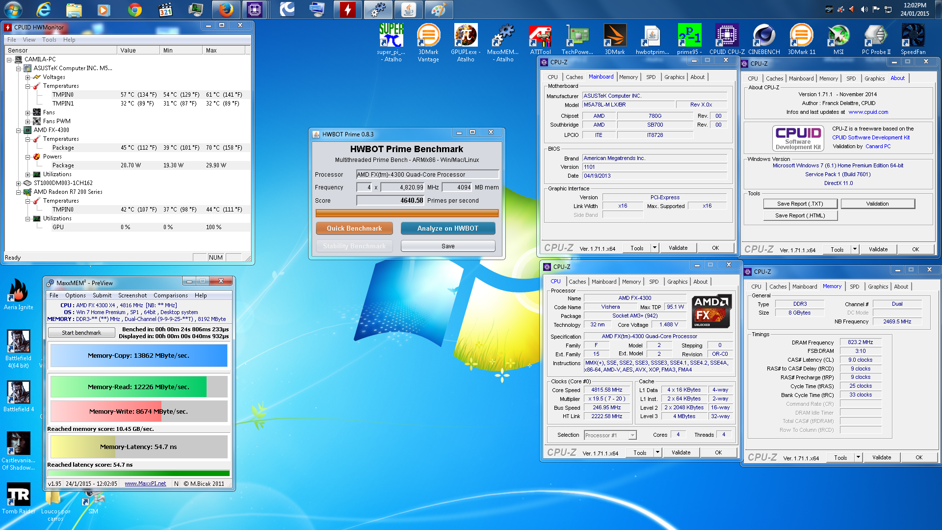Open hwbotprime desktop file icon
Screen dimensions: 942x530
pyautogui.click(x=652, y=39)
